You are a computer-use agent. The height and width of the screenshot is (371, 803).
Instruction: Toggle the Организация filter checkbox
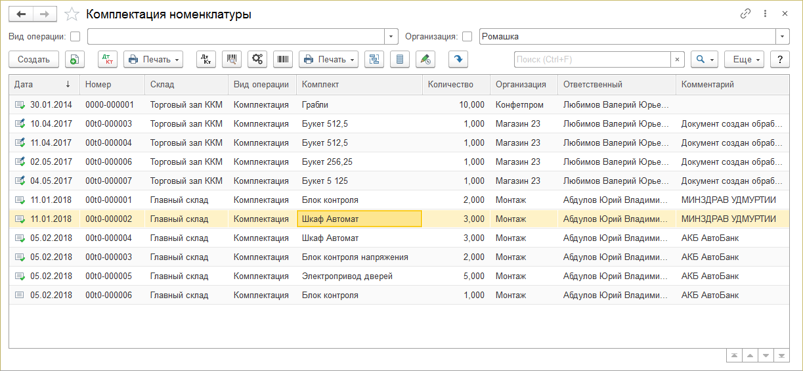click(467, 37)
